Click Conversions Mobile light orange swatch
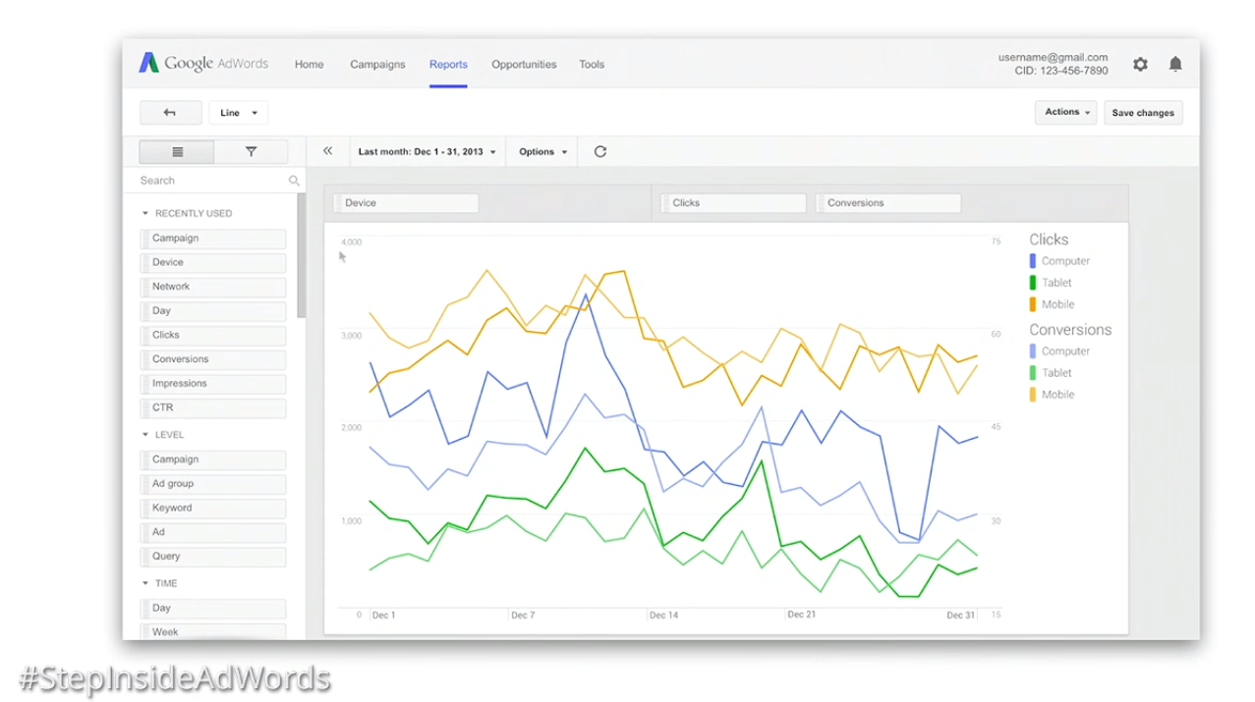Screen dimensions: 1255x702 coord(1032,395)
